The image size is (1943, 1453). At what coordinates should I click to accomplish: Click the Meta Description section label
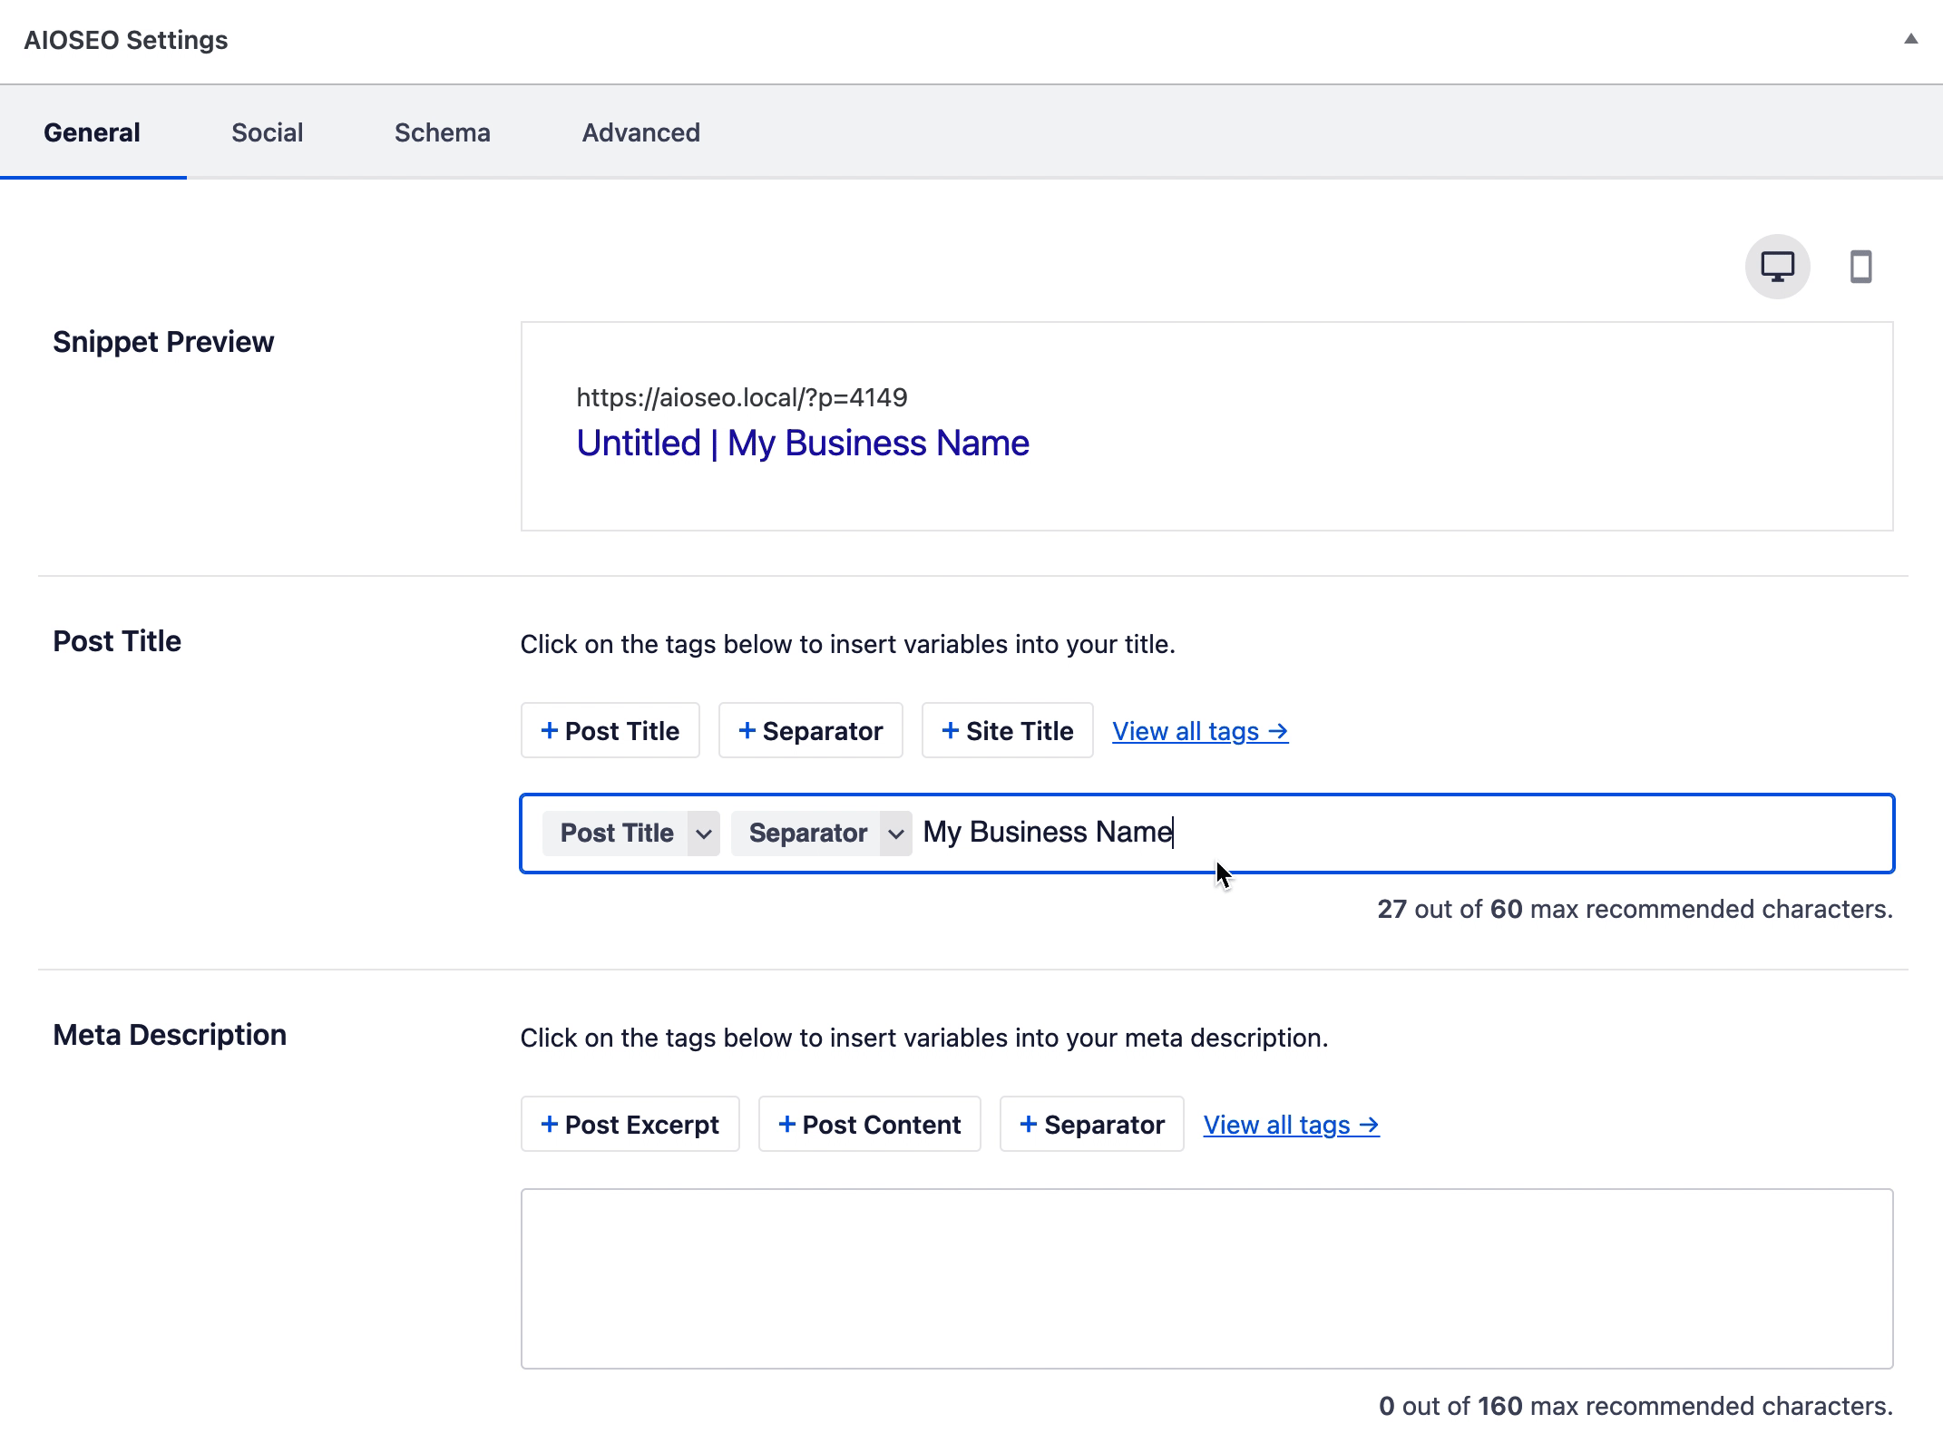[x=170, y=1035]
